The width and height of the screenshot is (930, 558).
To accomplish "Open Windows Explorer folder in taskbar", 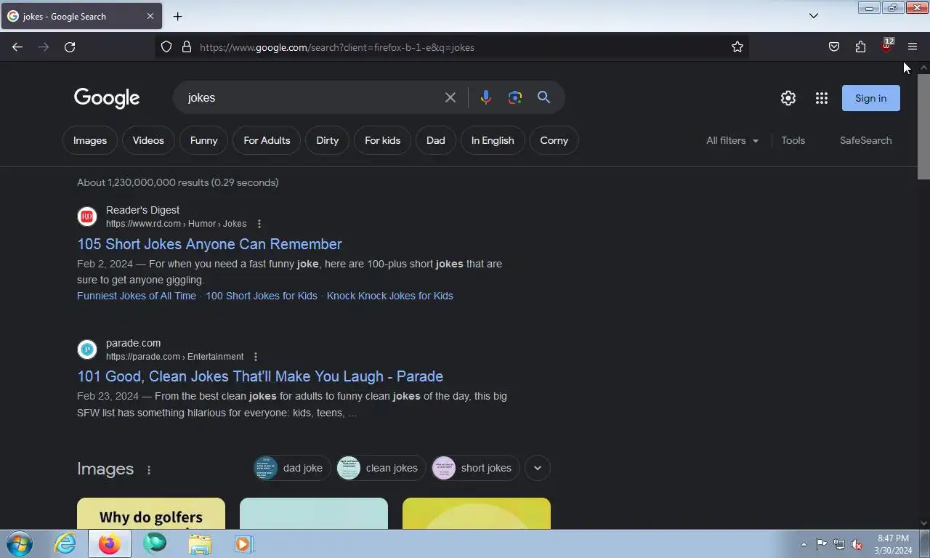I will (200, 543).
